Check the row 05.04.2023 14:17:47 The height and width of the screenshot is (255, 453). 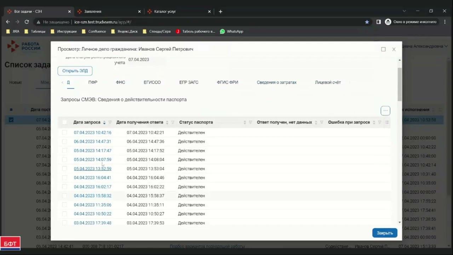coord(64,151)
